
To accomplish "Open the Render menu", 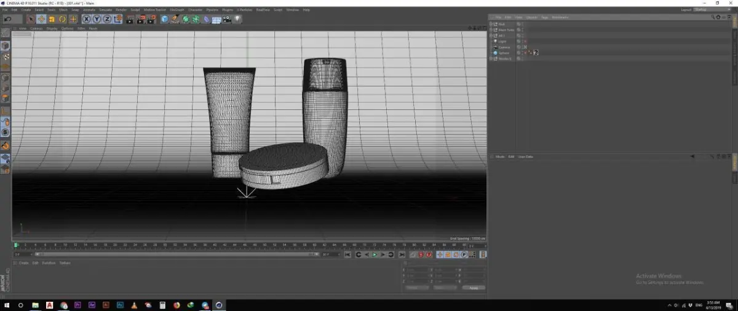I will pos(121,10).
